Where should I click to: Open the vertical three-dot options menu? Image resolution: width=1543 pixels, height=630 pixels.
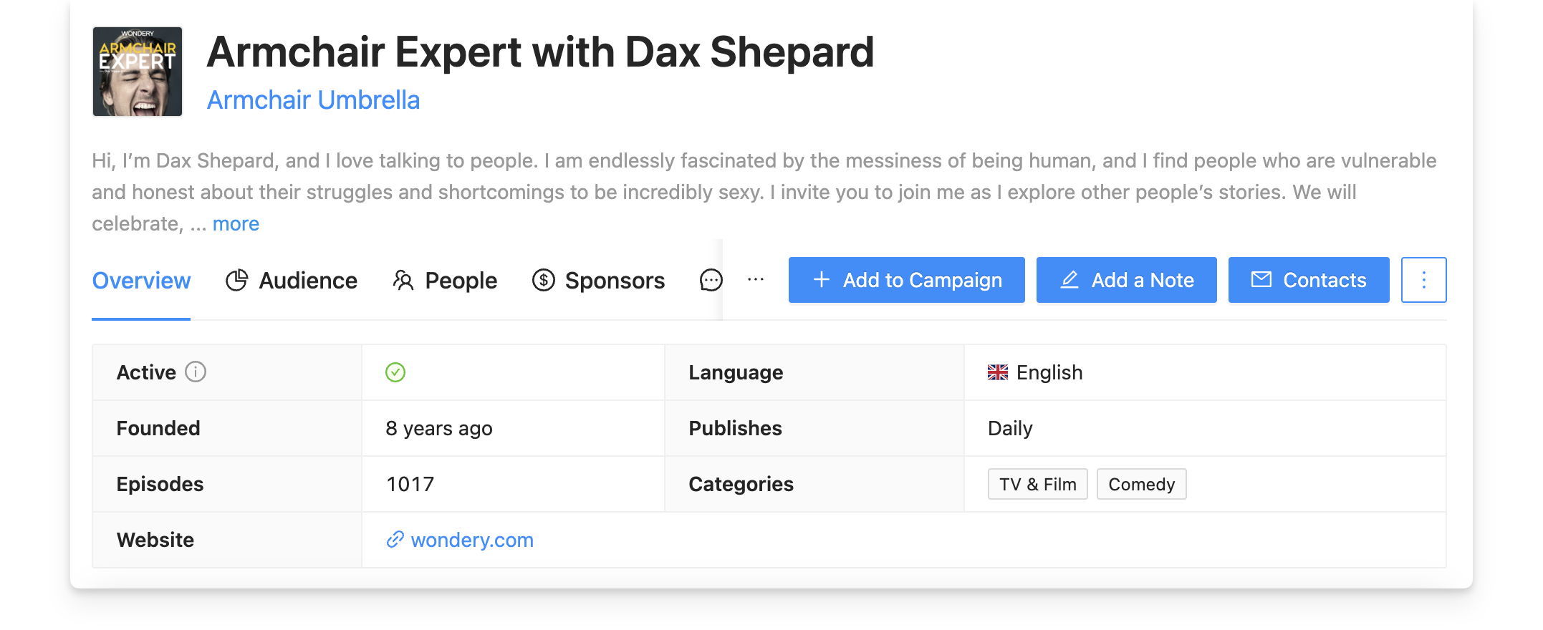(x=1423, y=280)
